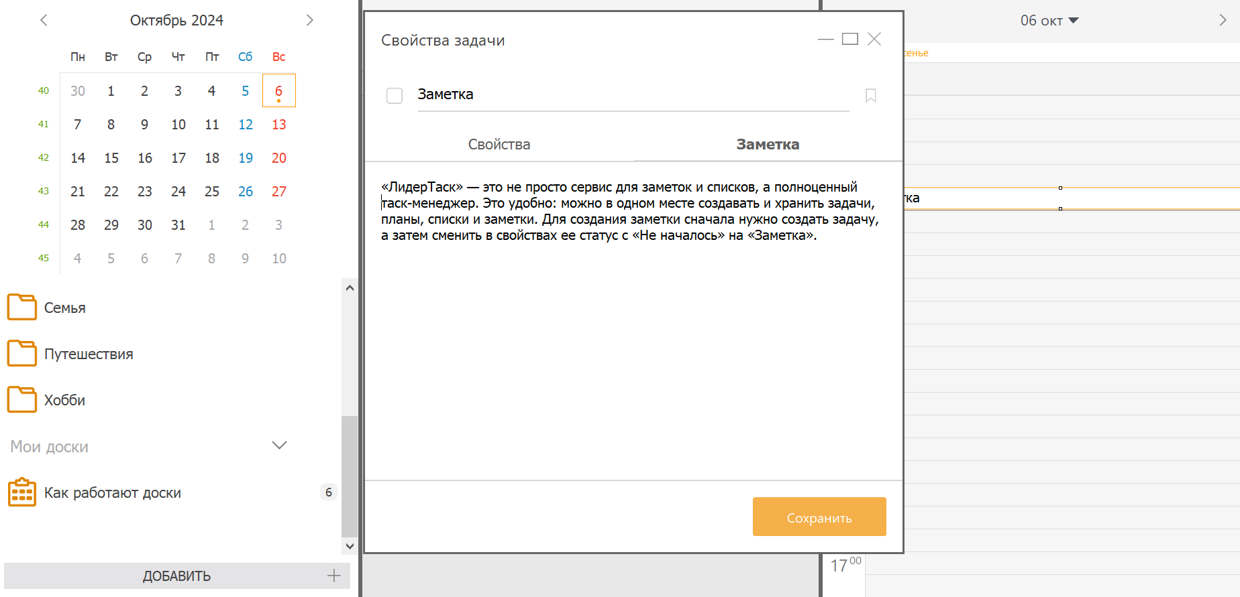The height and width of the screenshot is (597, 1240).
Task: Select October 19 in calendar
Action: coord(246,157)
